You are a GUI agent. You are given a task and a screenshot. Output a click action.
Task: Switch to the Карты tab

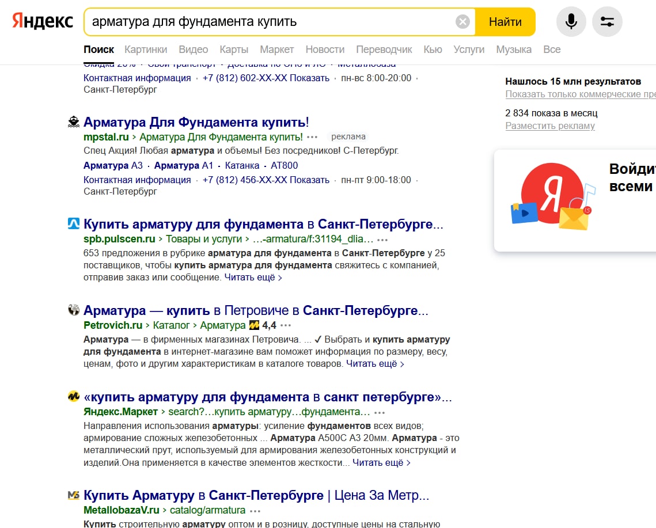[x=234, y=50]
